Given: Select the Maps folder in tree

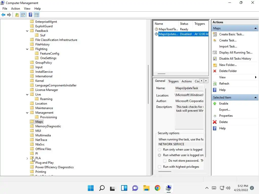Looking at the screenshot, I should [x=39, y=122].
